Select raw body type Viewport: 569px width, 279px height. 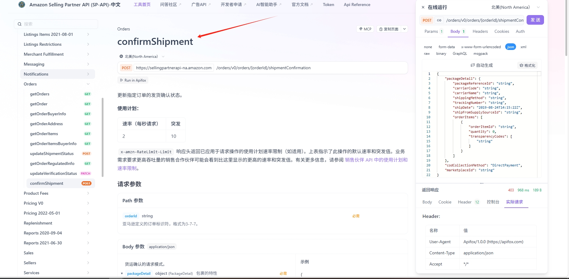(427, 54)
